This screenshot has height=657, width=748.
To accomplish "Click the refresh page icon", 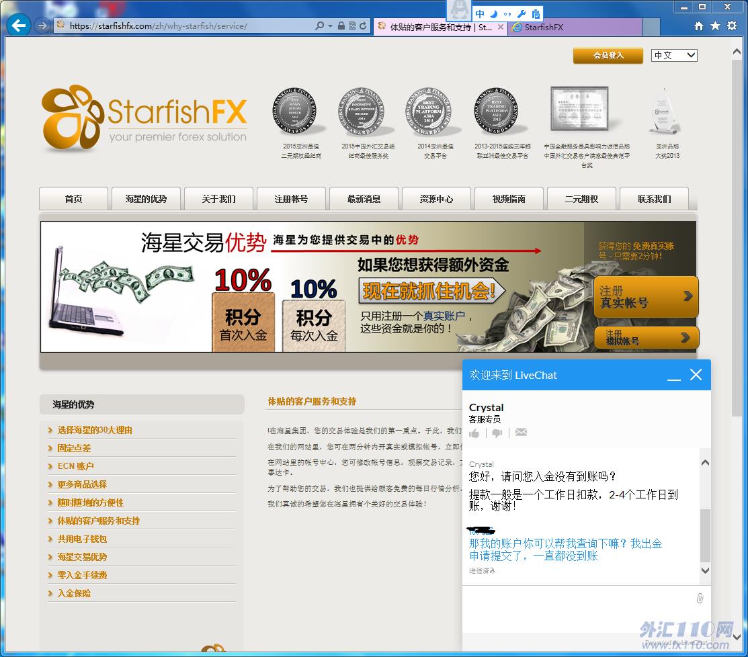I will pyautogui.click(x=363, y=26).
